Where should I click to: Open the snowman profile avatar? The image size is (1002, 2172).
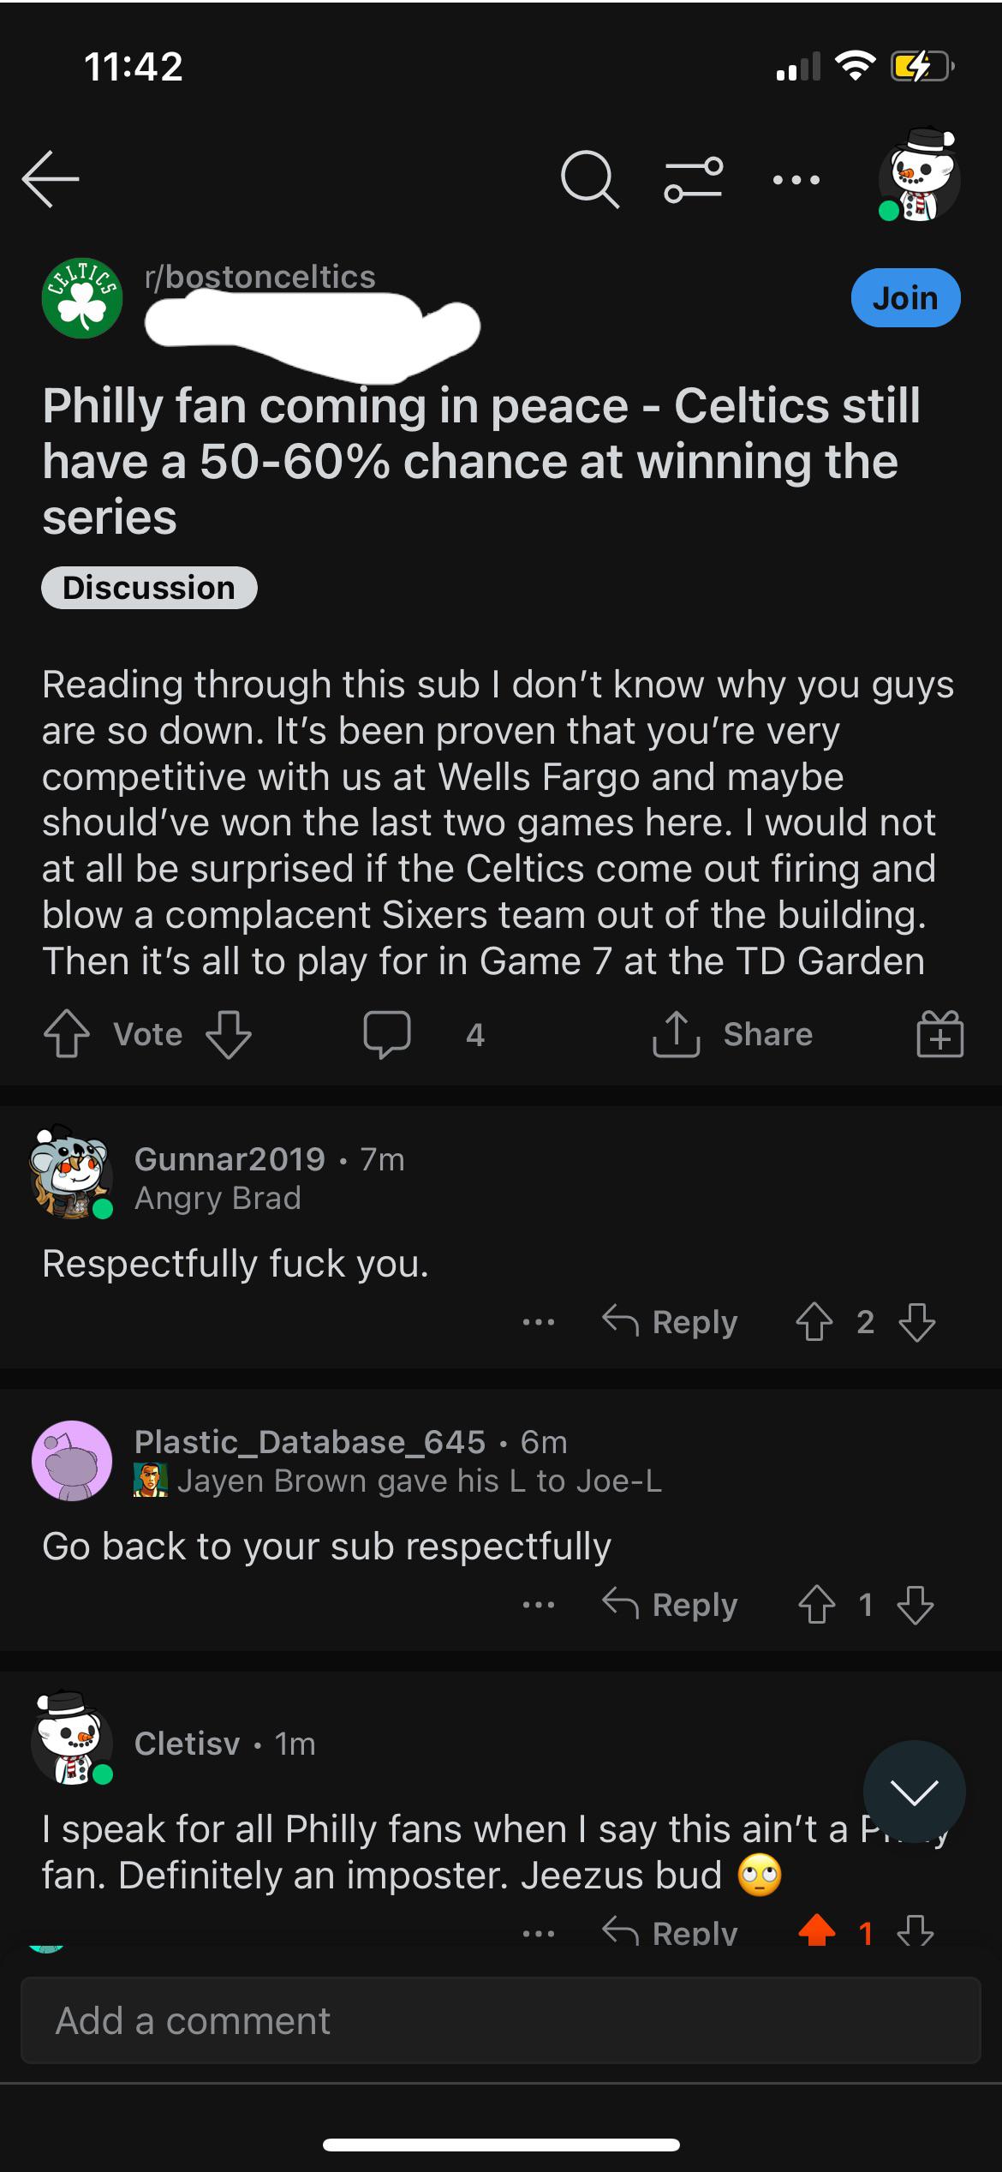pyautogui.click(x=919, y=177)
